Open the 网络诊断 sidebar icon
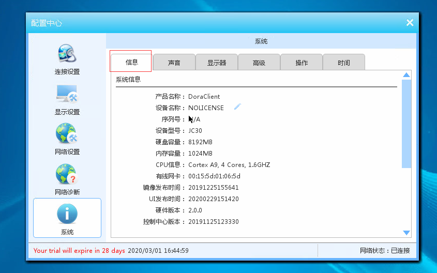This screenshot has width=437, height=273. click(67, 175)
